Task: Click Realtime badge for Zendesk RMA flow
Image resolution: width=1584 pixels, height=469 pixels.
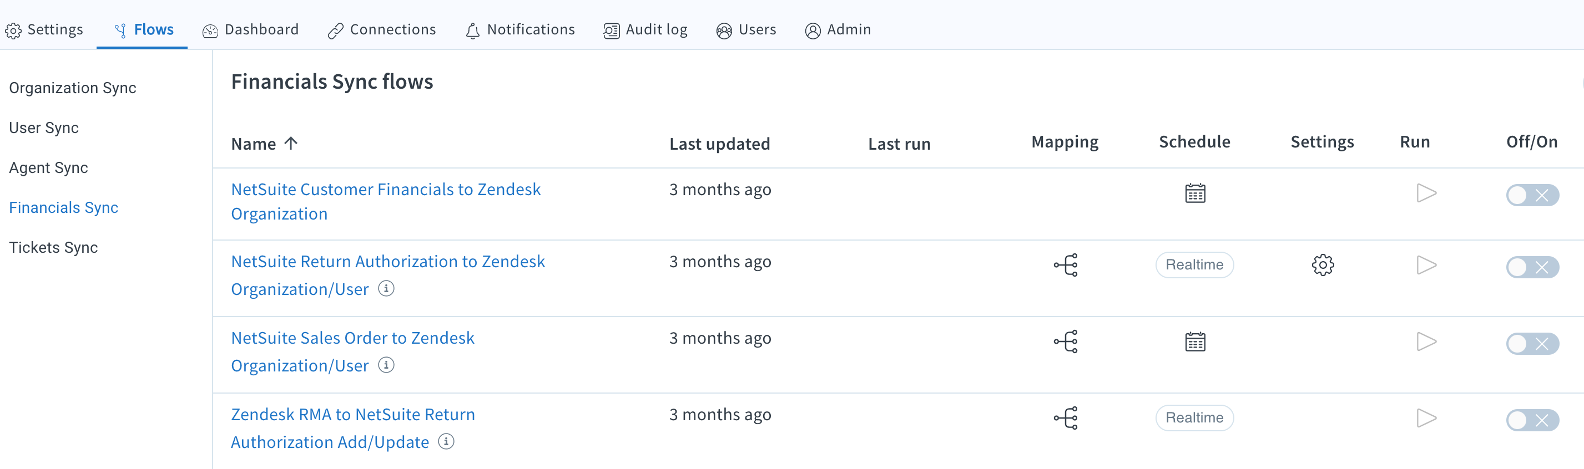Action: point(1194,418)
